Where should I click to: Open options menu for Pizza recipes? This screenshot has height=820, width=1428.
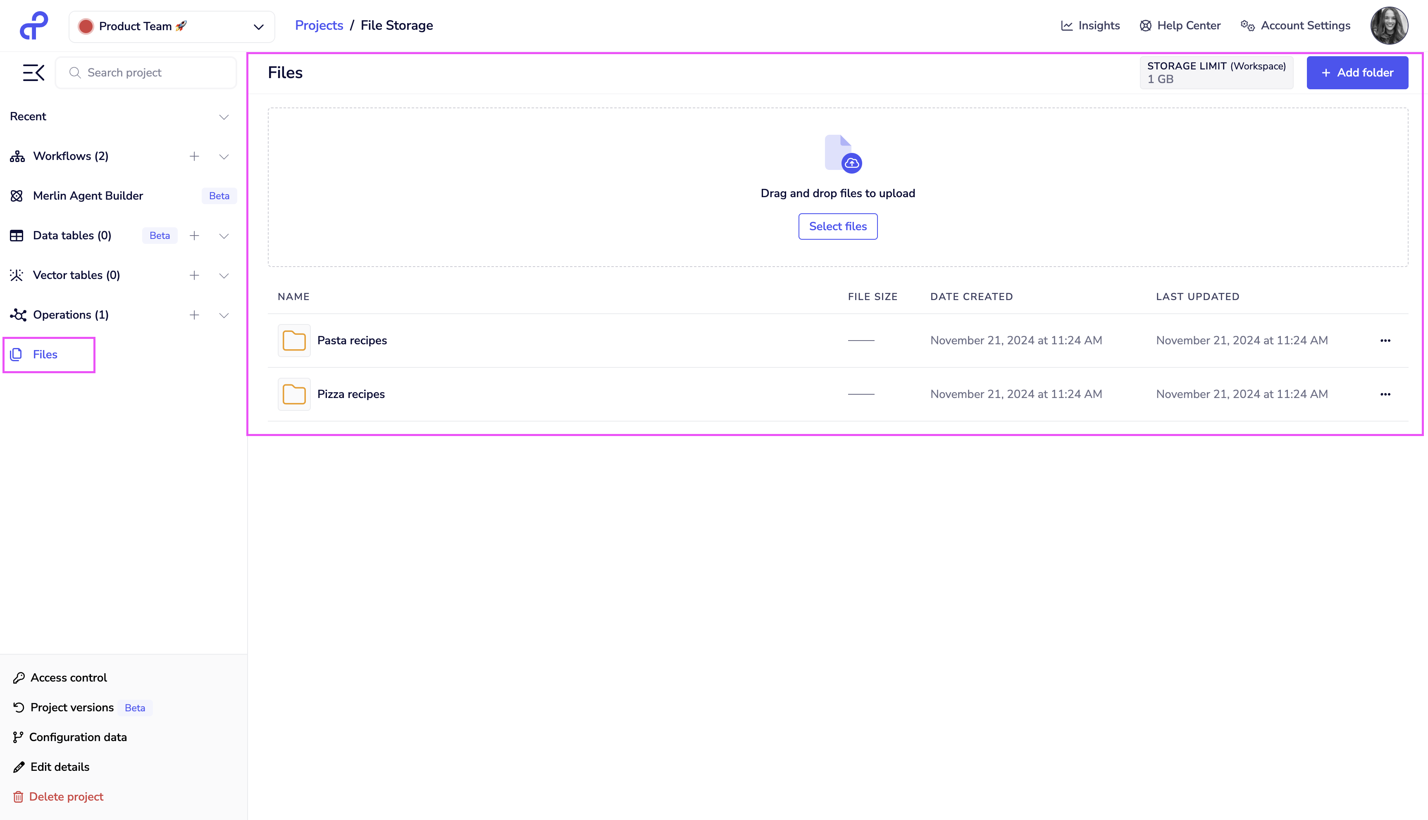[1386, 394]
